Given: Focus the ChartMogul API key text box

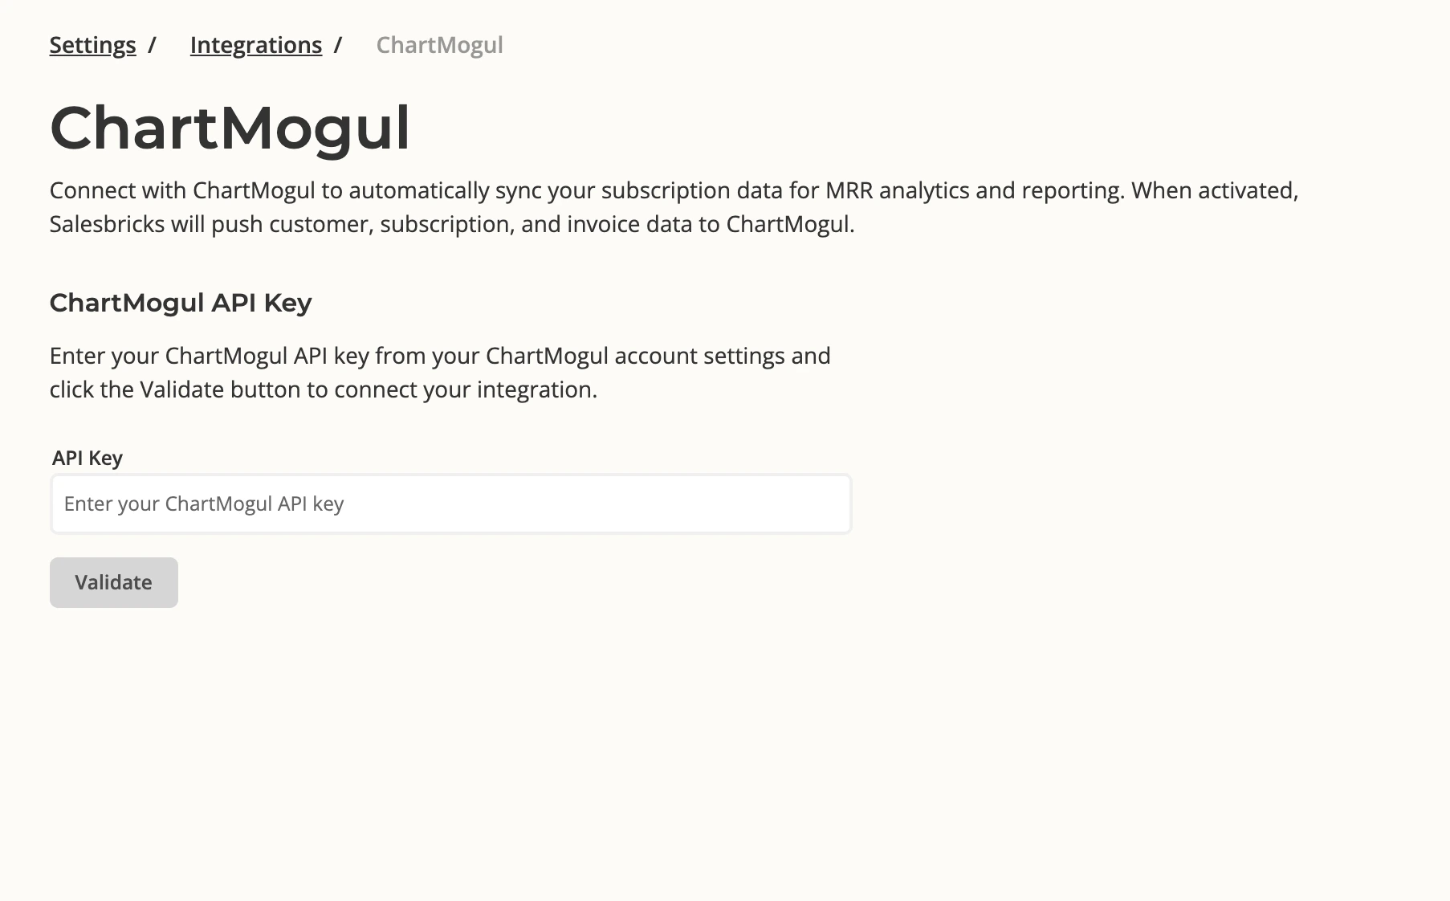Looking at the screenshot, I should point(450,503).
